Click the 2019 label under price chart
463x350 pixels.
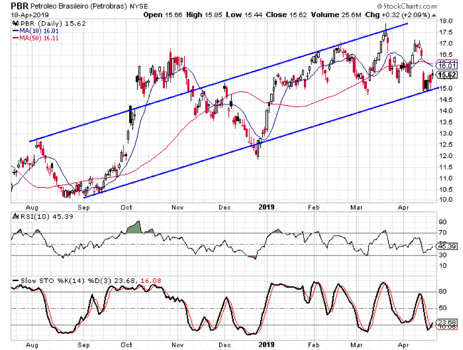click(267, 207)
